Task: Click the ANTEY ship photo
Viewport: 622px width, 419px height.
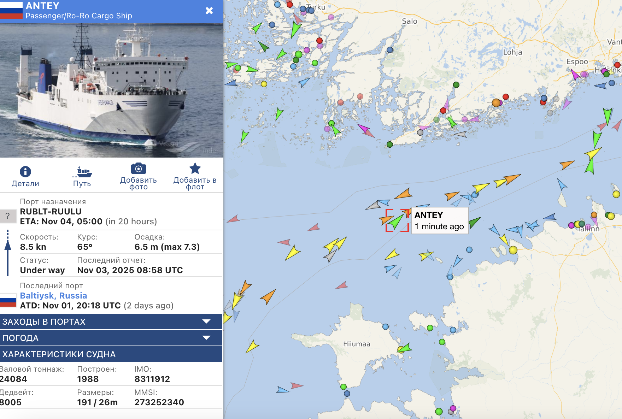Action: tap(112, 90)
